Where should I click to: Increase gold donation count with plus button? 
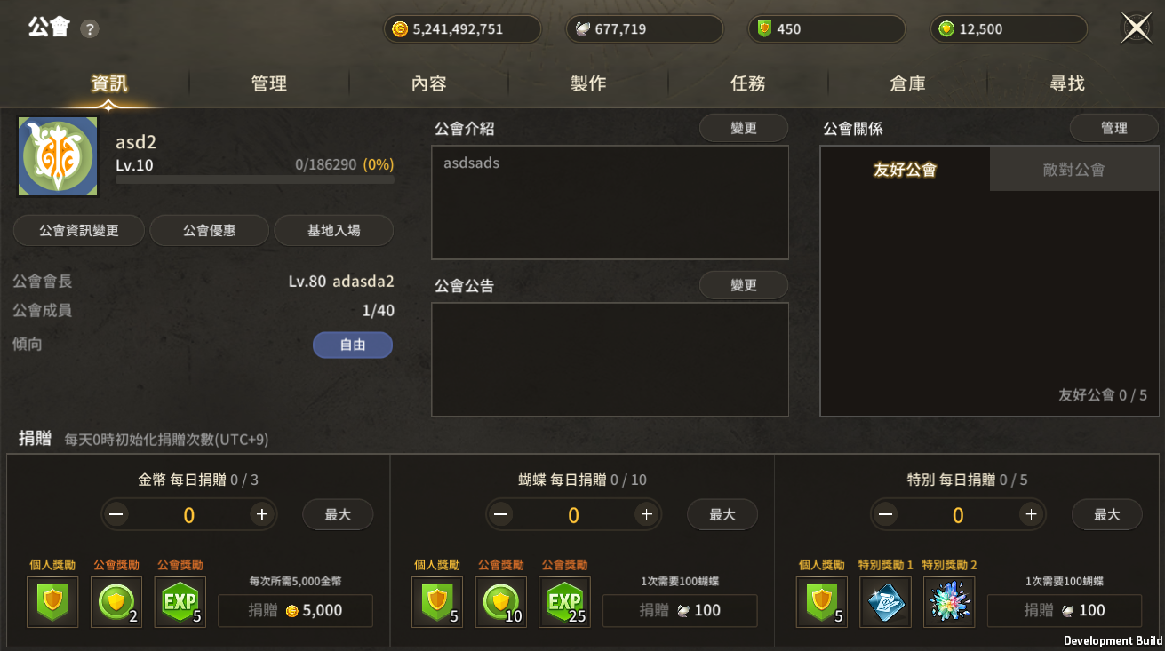[261, 514]
